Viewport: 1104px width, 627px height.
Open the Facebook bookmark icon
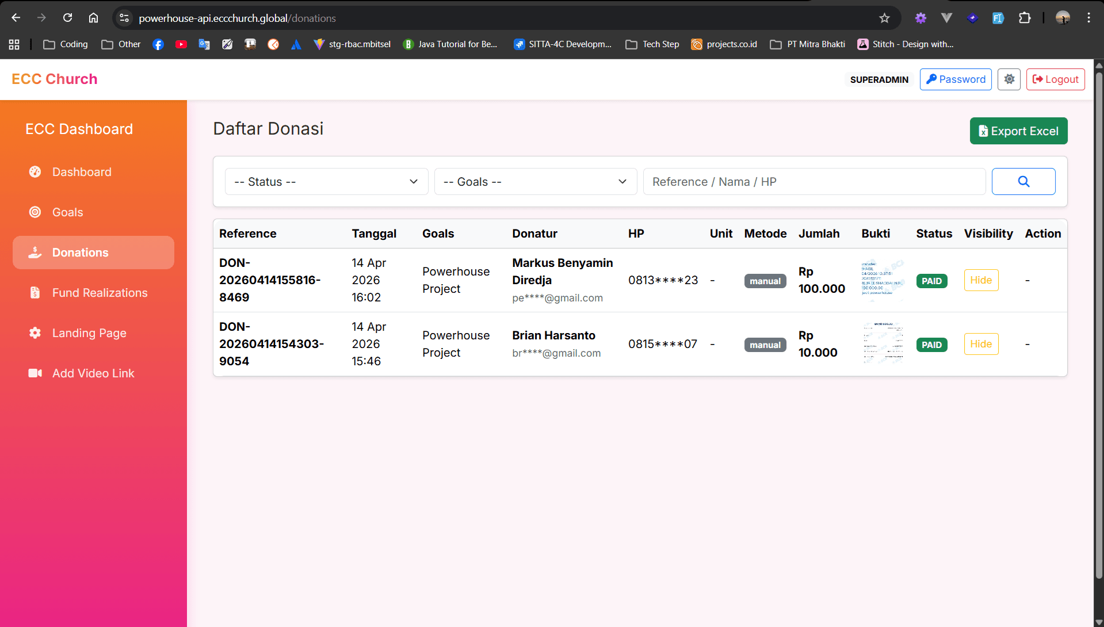[158, 44]
